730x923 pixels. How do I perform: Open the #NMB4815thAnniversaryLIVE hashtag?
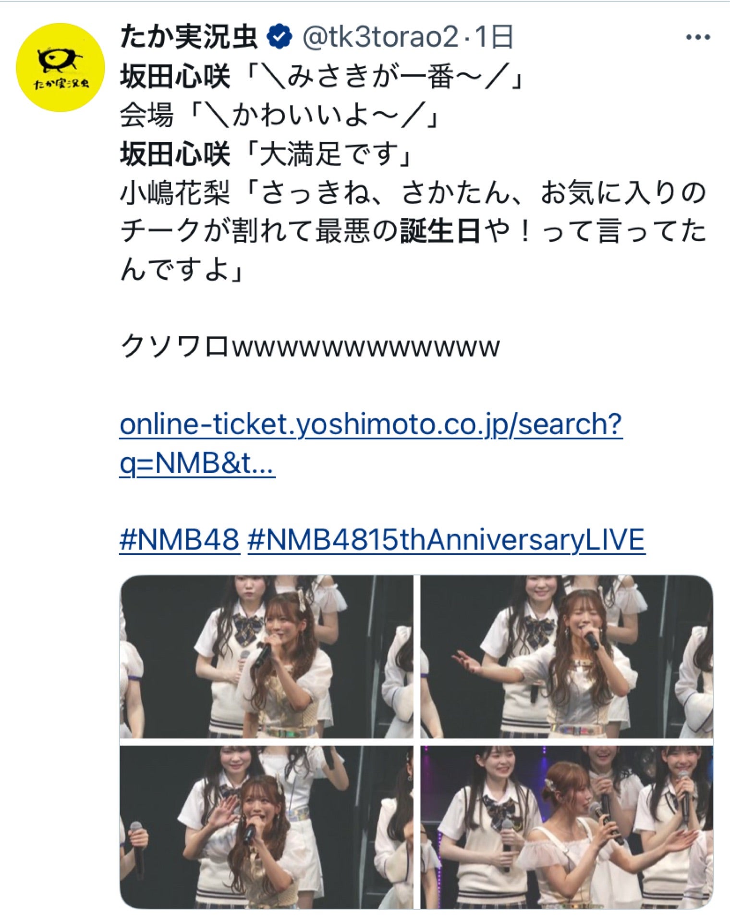pos(446,539)
